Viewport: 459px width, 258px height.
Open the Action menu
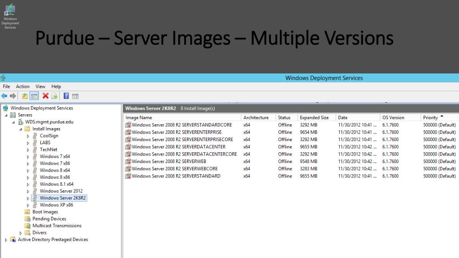click(22, 86)
